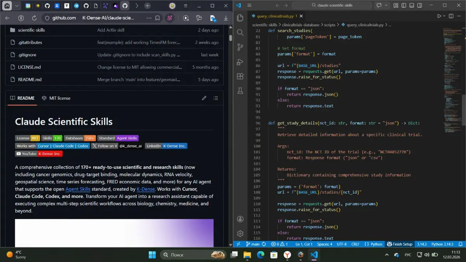Open the remote window indicator in status bar
This screenshot has width=466, height=262.
coord(238,244)
